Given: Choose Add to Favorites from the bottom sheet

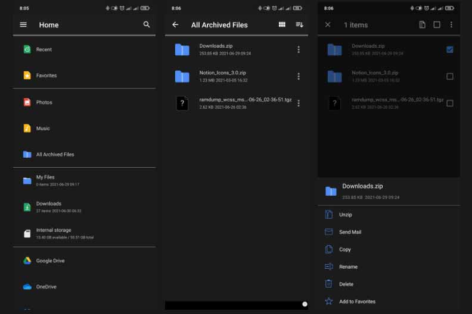Looking at the screenshot, I should coord(358,302).
